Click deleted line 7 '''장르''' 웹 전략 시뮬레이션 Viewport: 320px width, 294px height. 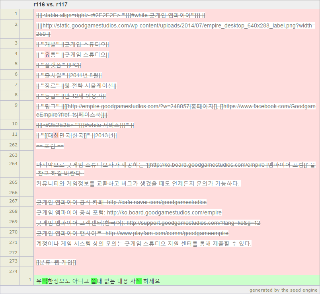pos(76,86)
